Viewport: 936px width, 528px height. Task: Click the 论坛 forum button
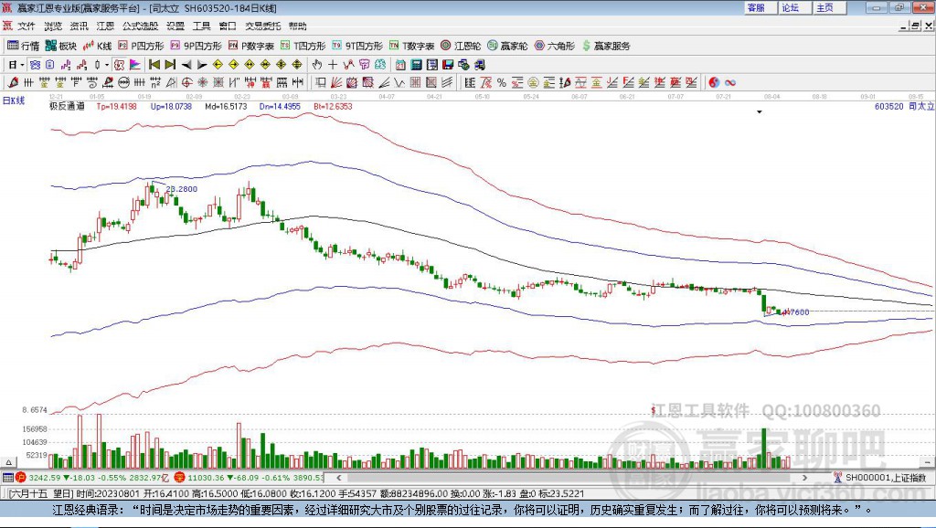pyautogui.click(x=794, y=7)
